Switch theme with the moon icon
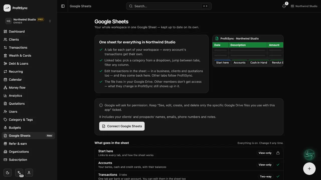The height and width of the screenshot is (180, 321). [8, 172]
